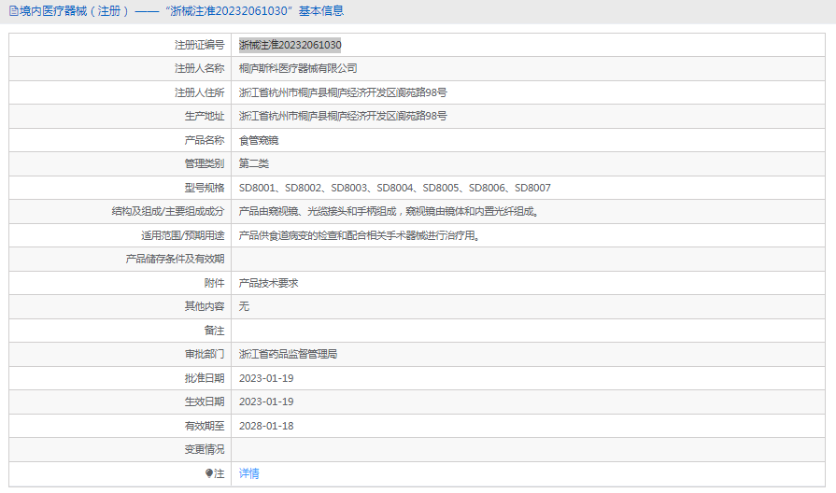The height and width of the screenshot is (493, 836).
Task: Click the 有效期至 label
Action: click(205, 426)
